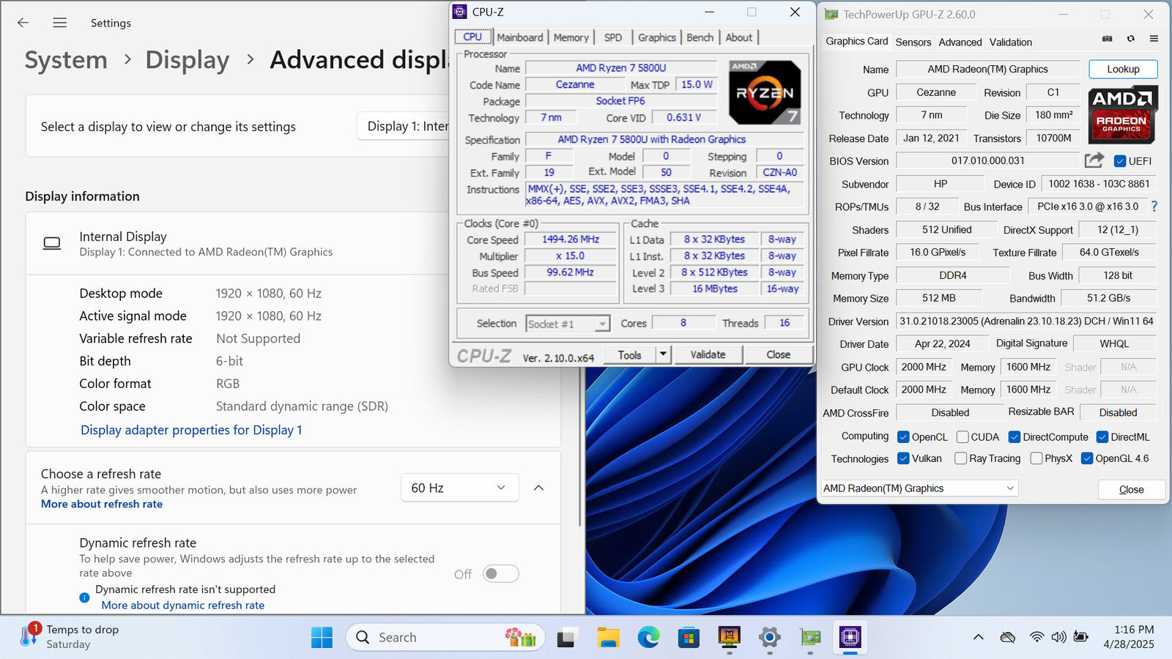This screenshot has height=659, width=1172.
Task: Switch to the GPU-Z Validation tab
Action: pyautogui.click(x=1011, y=42)
